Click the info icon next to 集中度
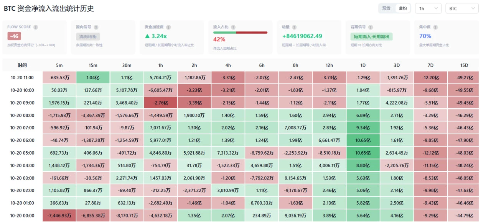 435,27
